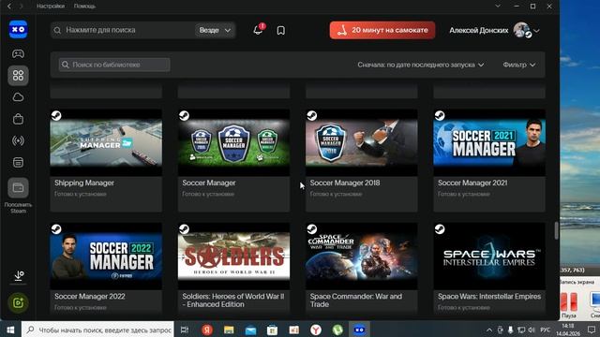The height and width of the screenshot is (337, 600).
Task: Click the Windows taskbar search box
Action: (x=97, y=330)
